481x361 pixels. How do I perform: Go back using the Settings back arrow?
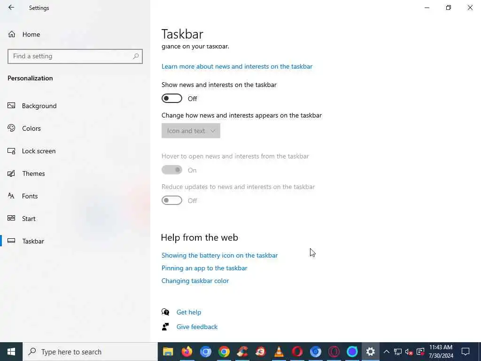click(11, 8)
